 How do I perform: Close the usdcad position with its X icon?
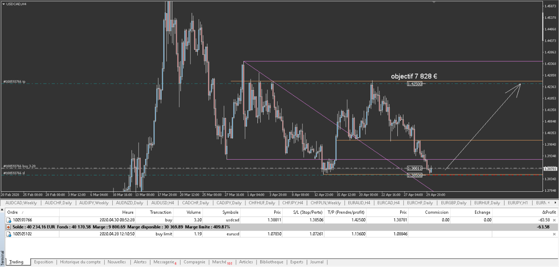point(554,220)
